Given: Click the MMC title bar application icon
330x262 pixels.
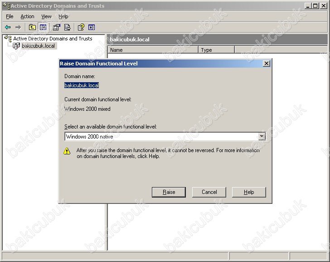Looking at the screenshot, I should point(6,5).
